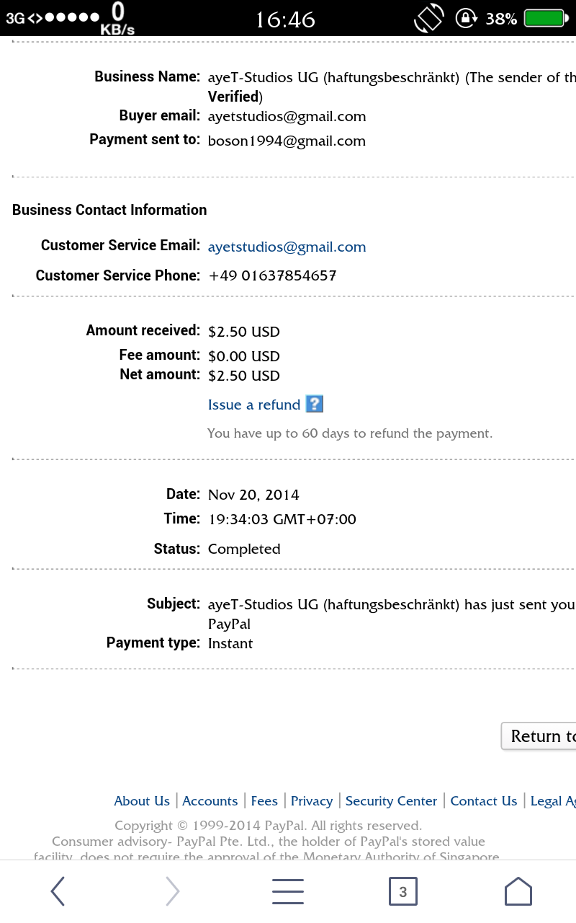Go to the browser home page
Image resolution: width=576 pixels, height=923 pixels.
pos(518,891)
